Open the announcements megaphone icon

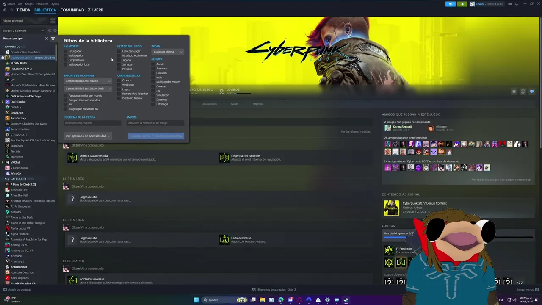pyautogui.click(x=450, y=4)
